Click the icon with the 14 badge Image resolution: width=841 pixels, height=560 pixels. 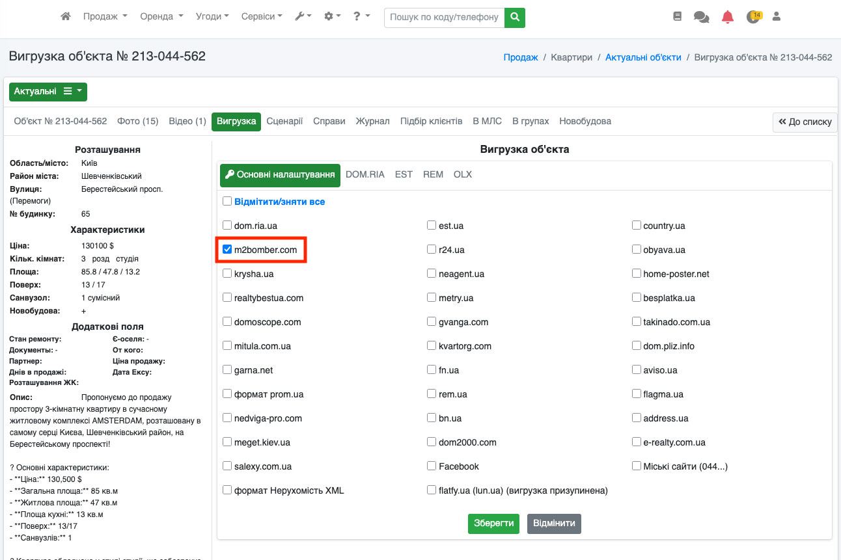(753, 17)
